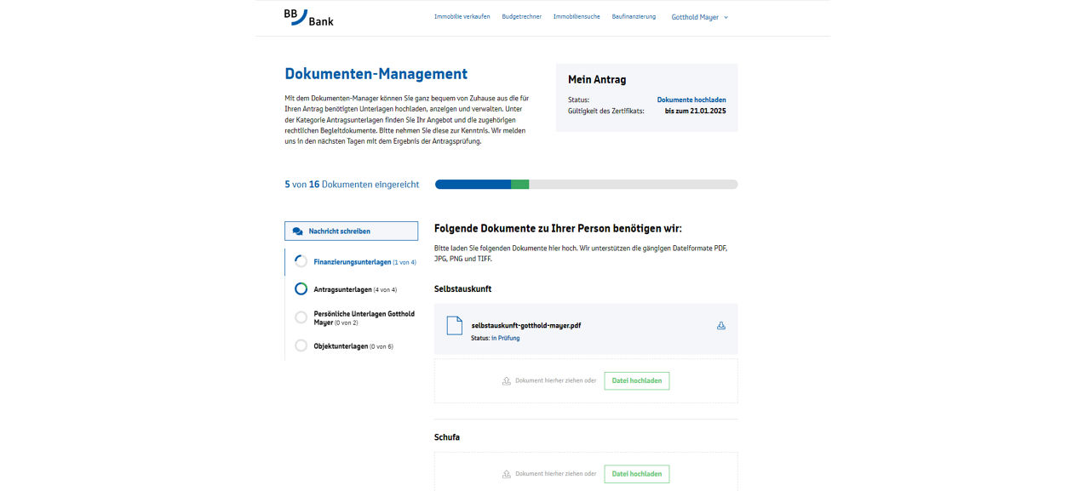Click the 'in Prüfung' status text
The width and height of the screenshot is (1090, 491).
(505, 338)
